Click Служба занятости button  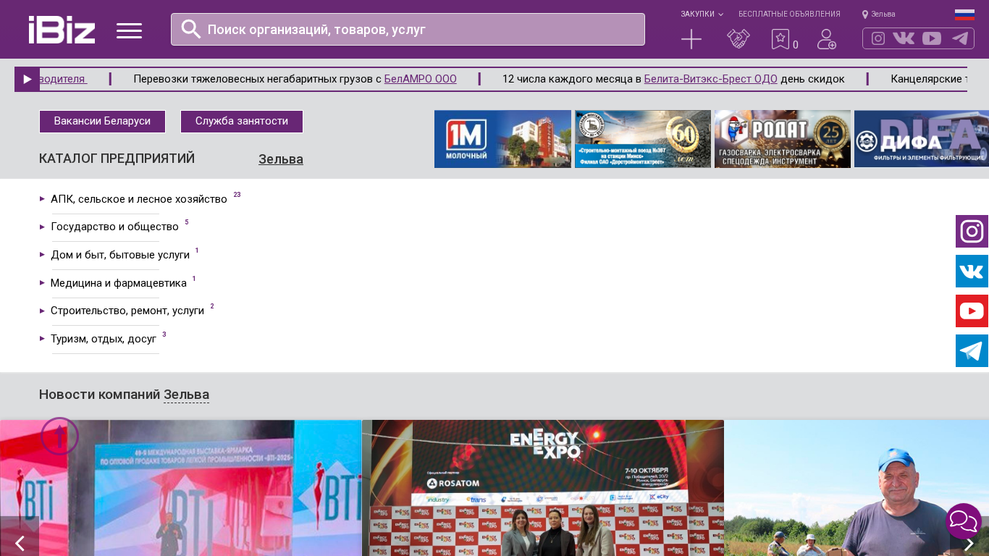point(242,122)
